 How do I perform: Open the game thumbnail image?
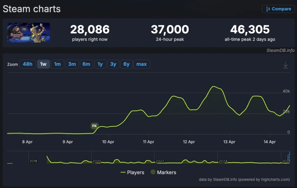click(x=29, y=33)
